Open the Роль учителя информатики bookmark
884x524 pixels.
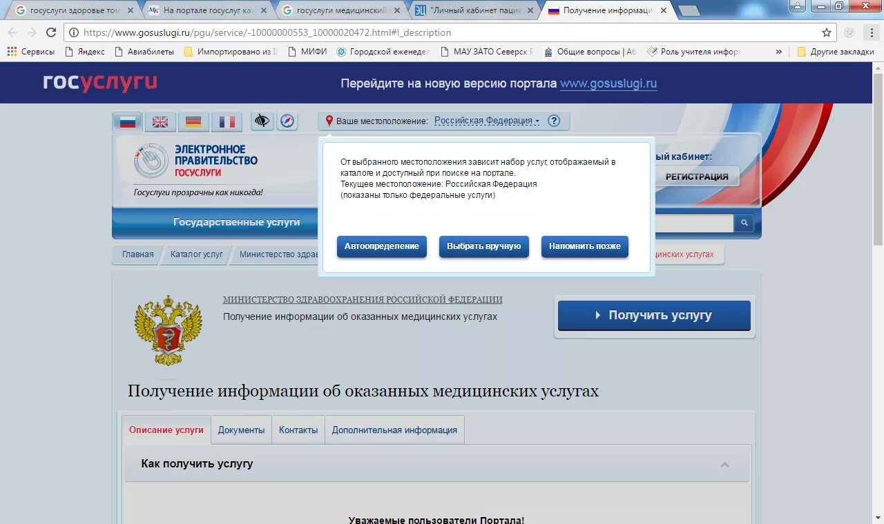[x=693, y=52]
